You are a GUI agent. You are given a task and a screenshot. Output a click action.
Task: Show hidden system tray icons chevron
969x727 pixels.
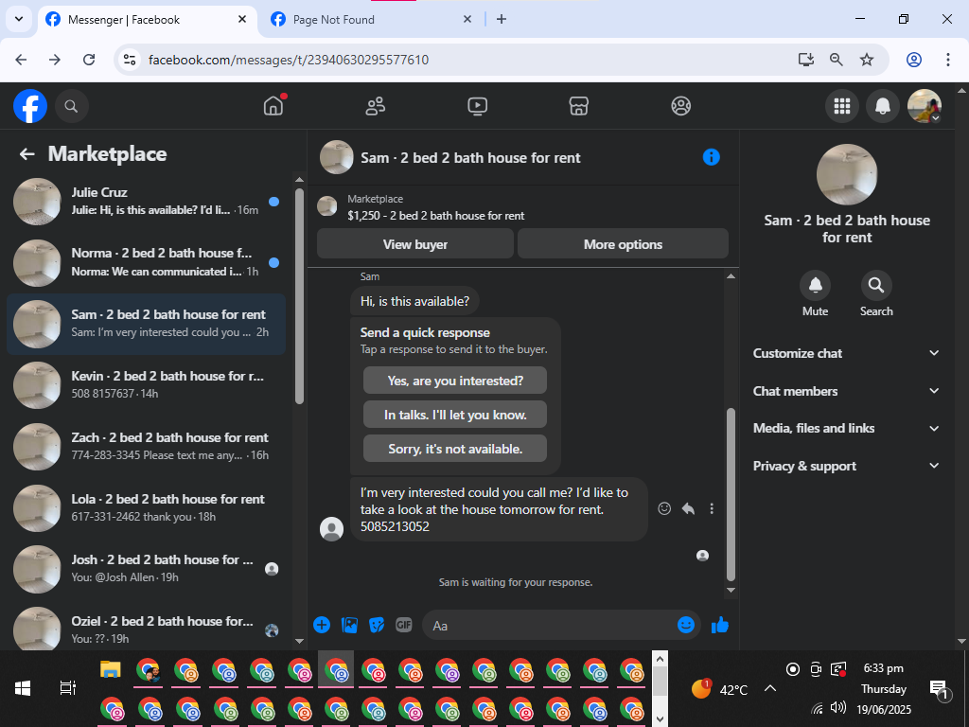770,688
